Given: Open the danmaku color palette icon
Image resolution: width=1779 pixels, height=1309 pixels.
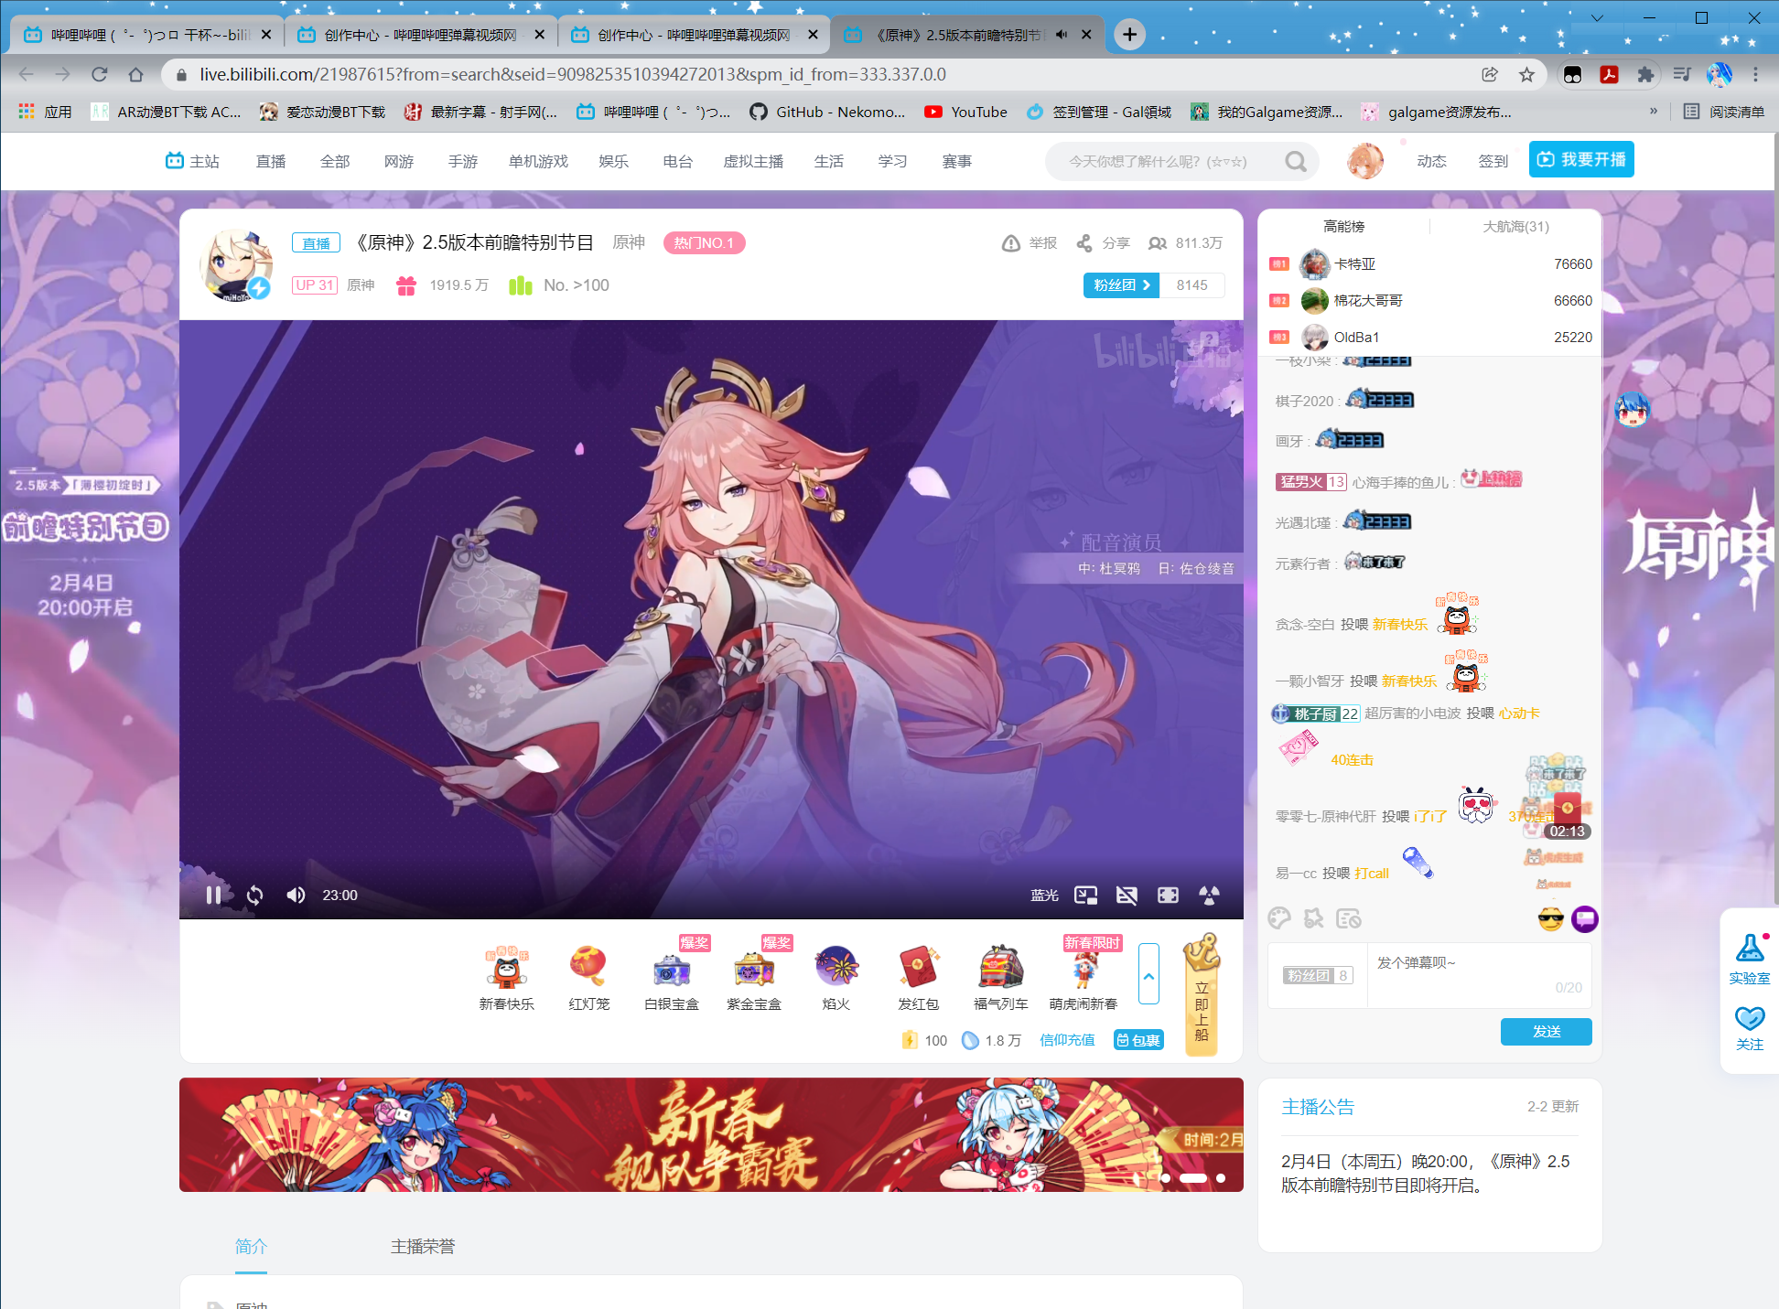Looking at the screenshot, I should 1279,917.
